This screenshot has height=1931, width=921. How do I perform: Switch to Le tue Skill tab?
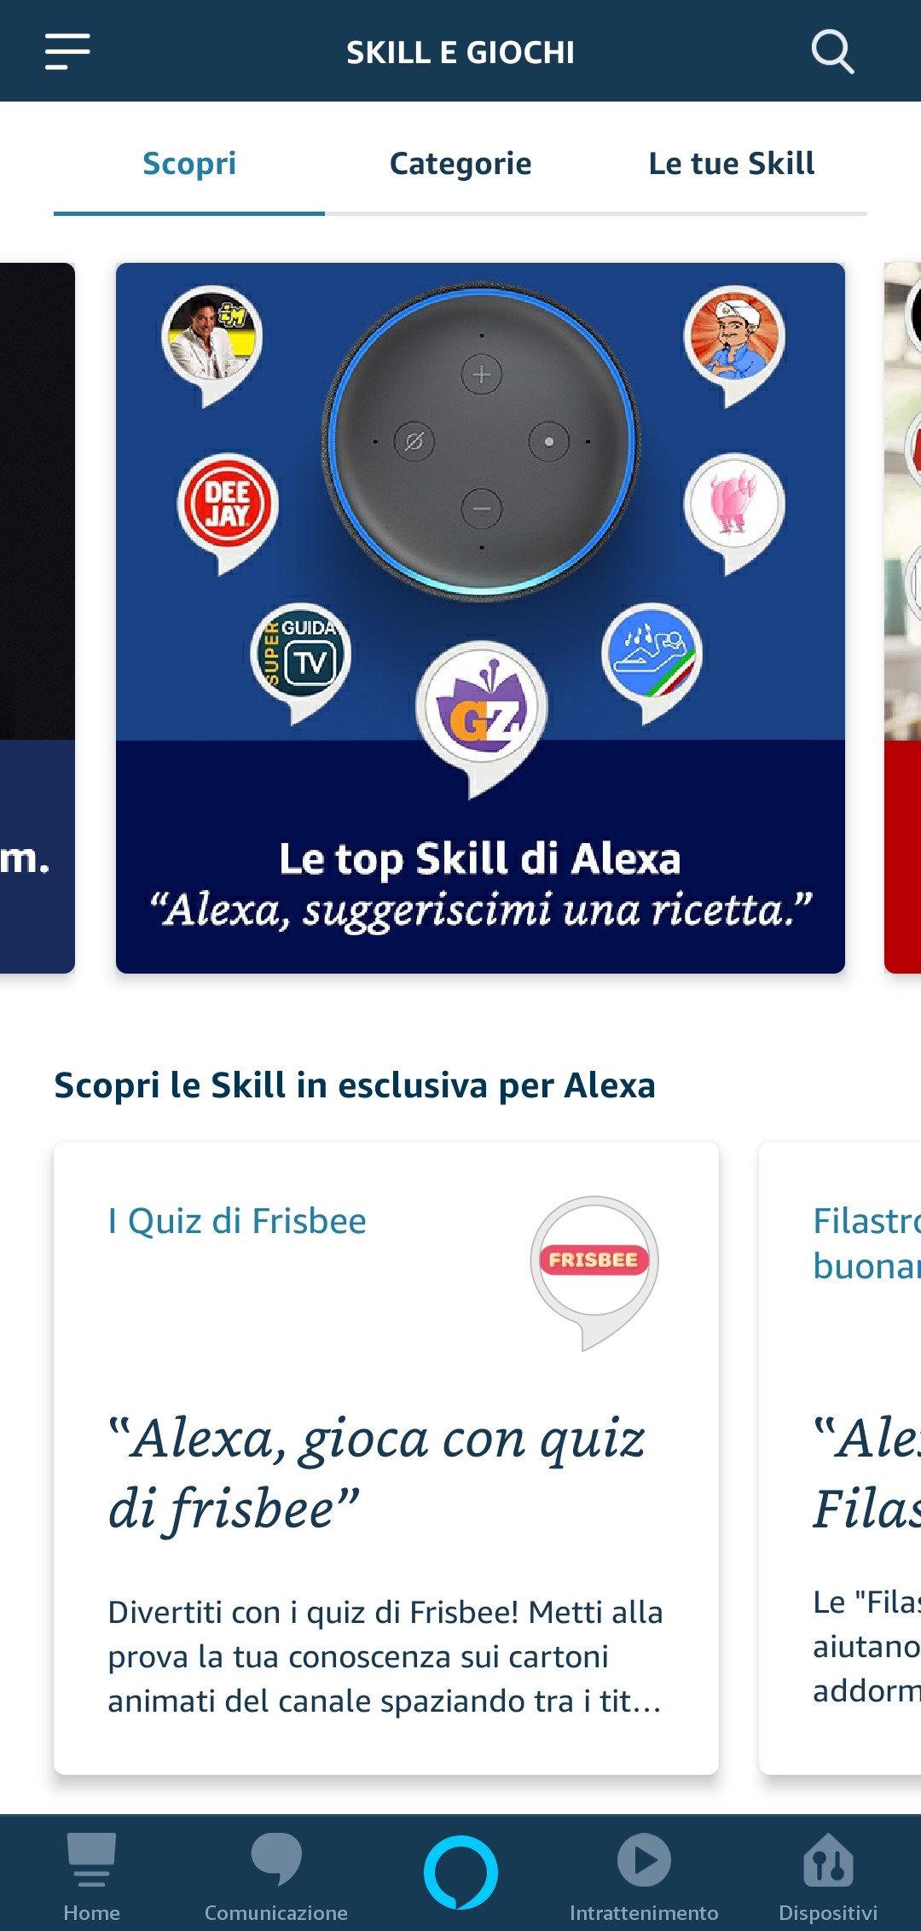tap(732, 163)
